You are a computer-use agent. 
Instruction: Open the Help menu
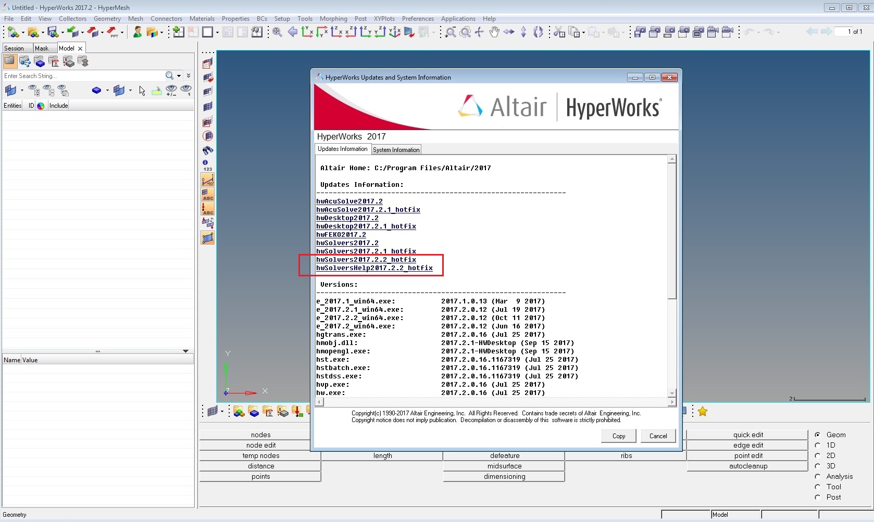[489, 19]
